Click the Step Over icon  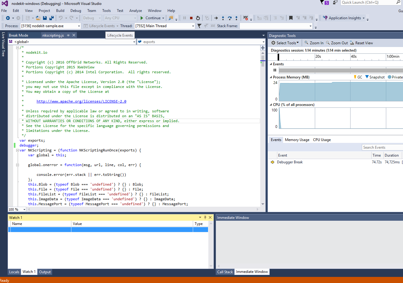pyautogui.click(x=230, y=18)
